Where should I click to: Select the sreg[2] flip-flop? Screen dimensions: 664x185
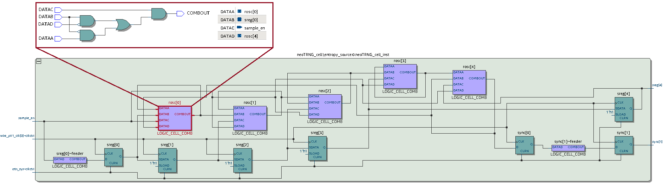click(x=243, y=160)
